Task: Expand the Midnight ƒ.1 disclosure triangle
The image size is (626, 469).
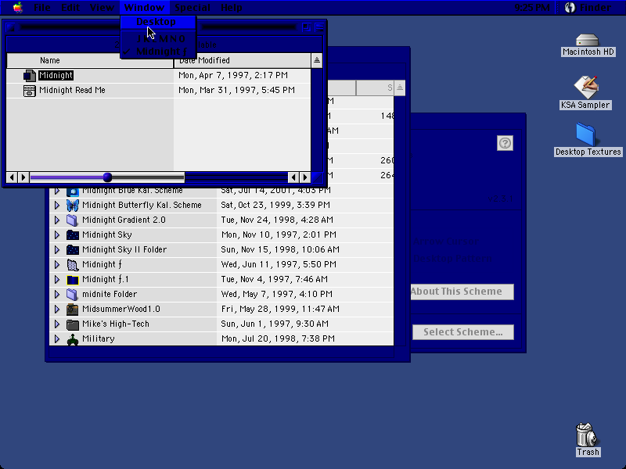Action: (x=57, y=280)
